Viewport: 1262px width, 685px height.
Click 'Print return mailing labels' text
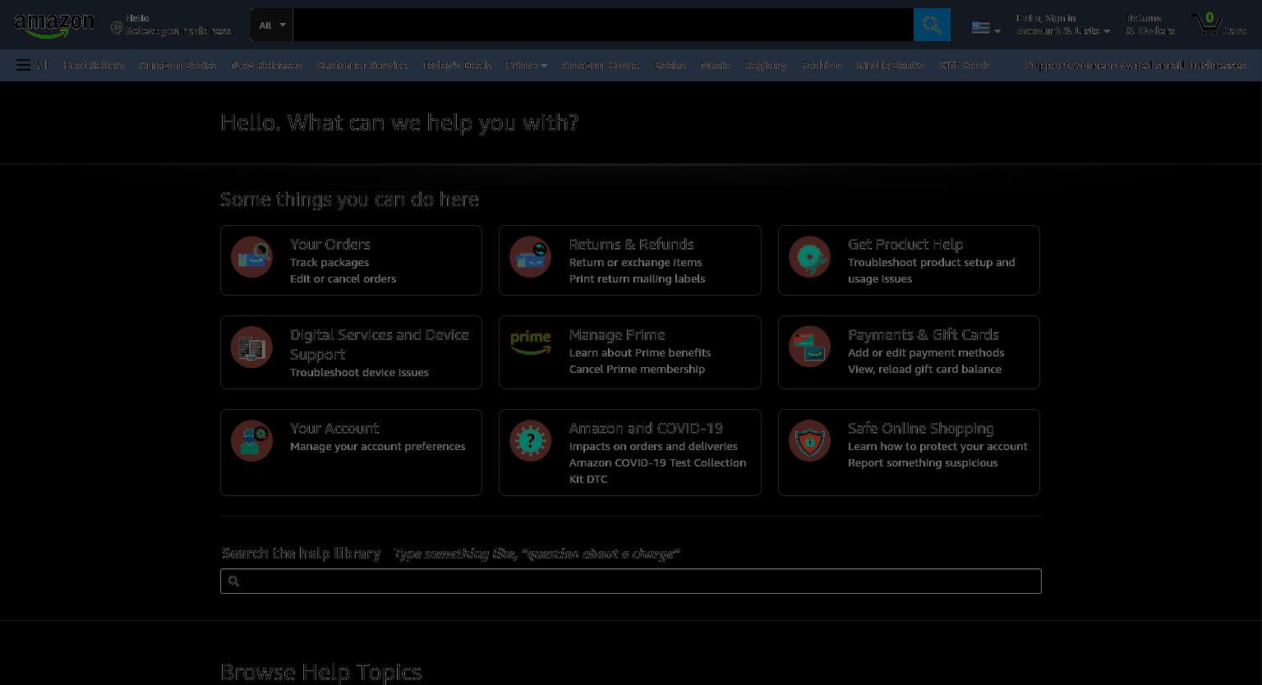pos(638,279)
